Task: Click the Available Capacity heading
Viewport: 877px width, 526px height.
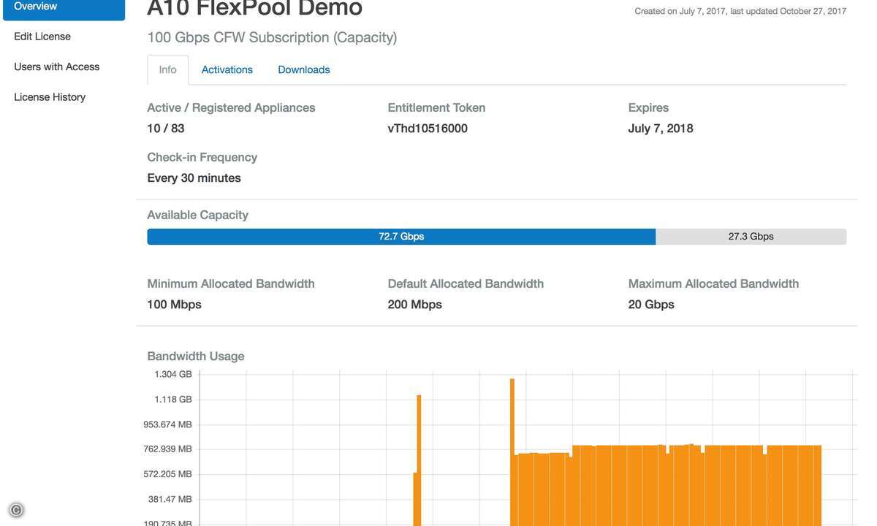Action: tap(197, 215)
